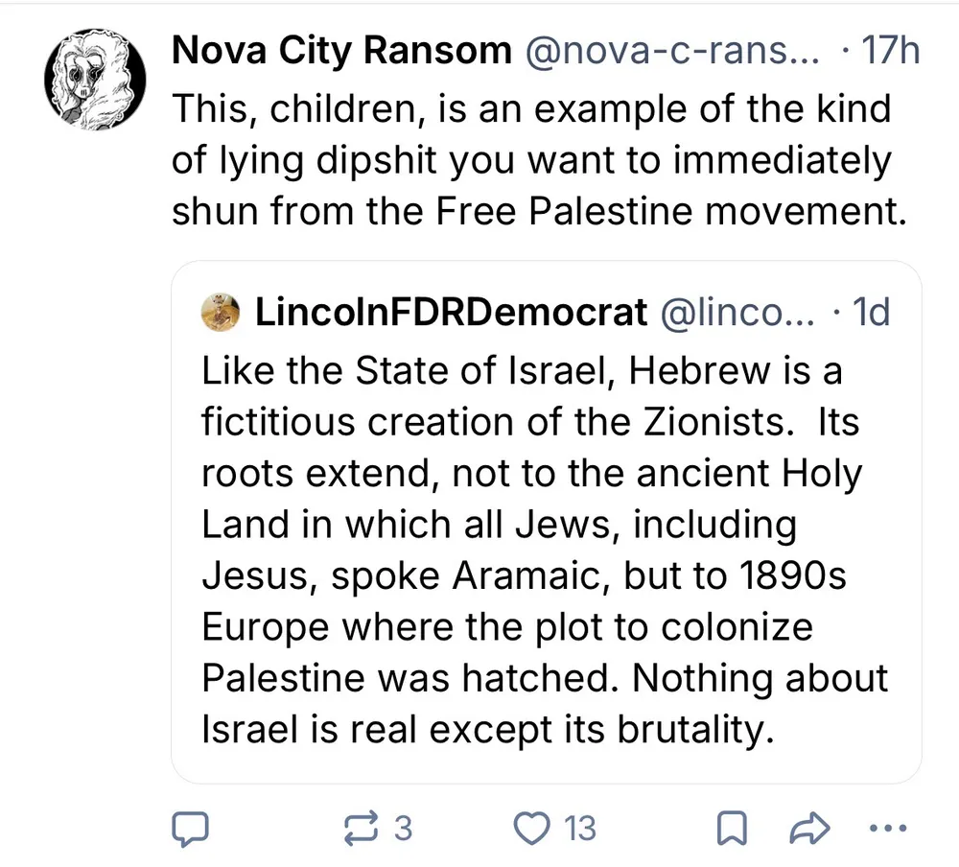Screen dimensions: 959x867
Task: Click the @nova-c-rans handle
Action: (670, 51)
